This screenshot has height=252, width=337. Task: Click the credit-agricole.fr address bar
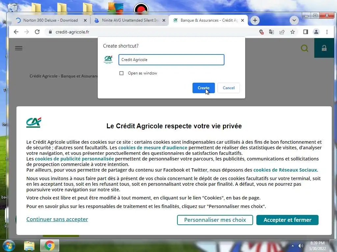[x=150, y=32]
